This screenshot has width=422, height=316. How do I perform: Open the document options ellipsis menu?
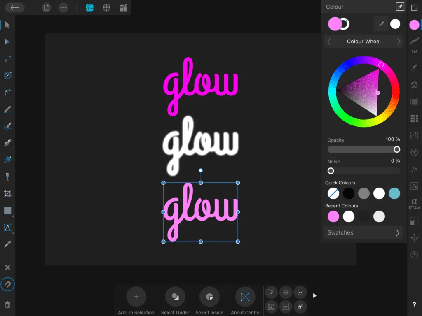pyautogui.click(x=63, y=7)
